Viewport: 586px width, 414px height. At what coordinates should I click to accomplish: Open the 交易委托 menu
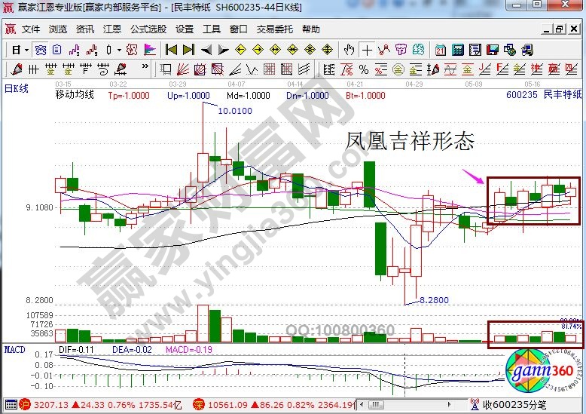tap(274, 29)
